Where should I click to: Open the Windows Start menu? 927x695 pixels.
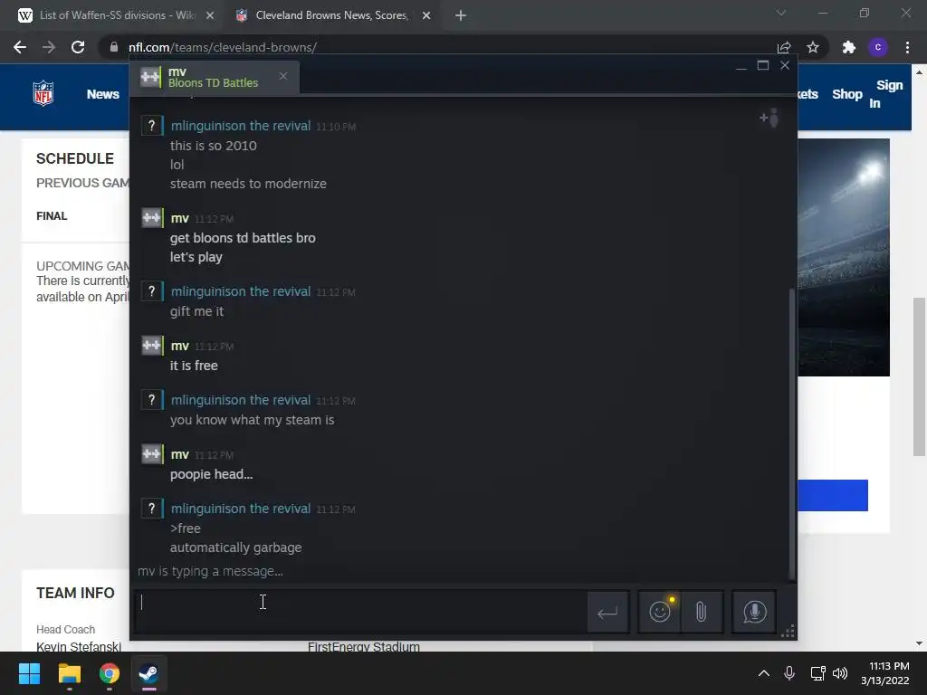point(29,673)
